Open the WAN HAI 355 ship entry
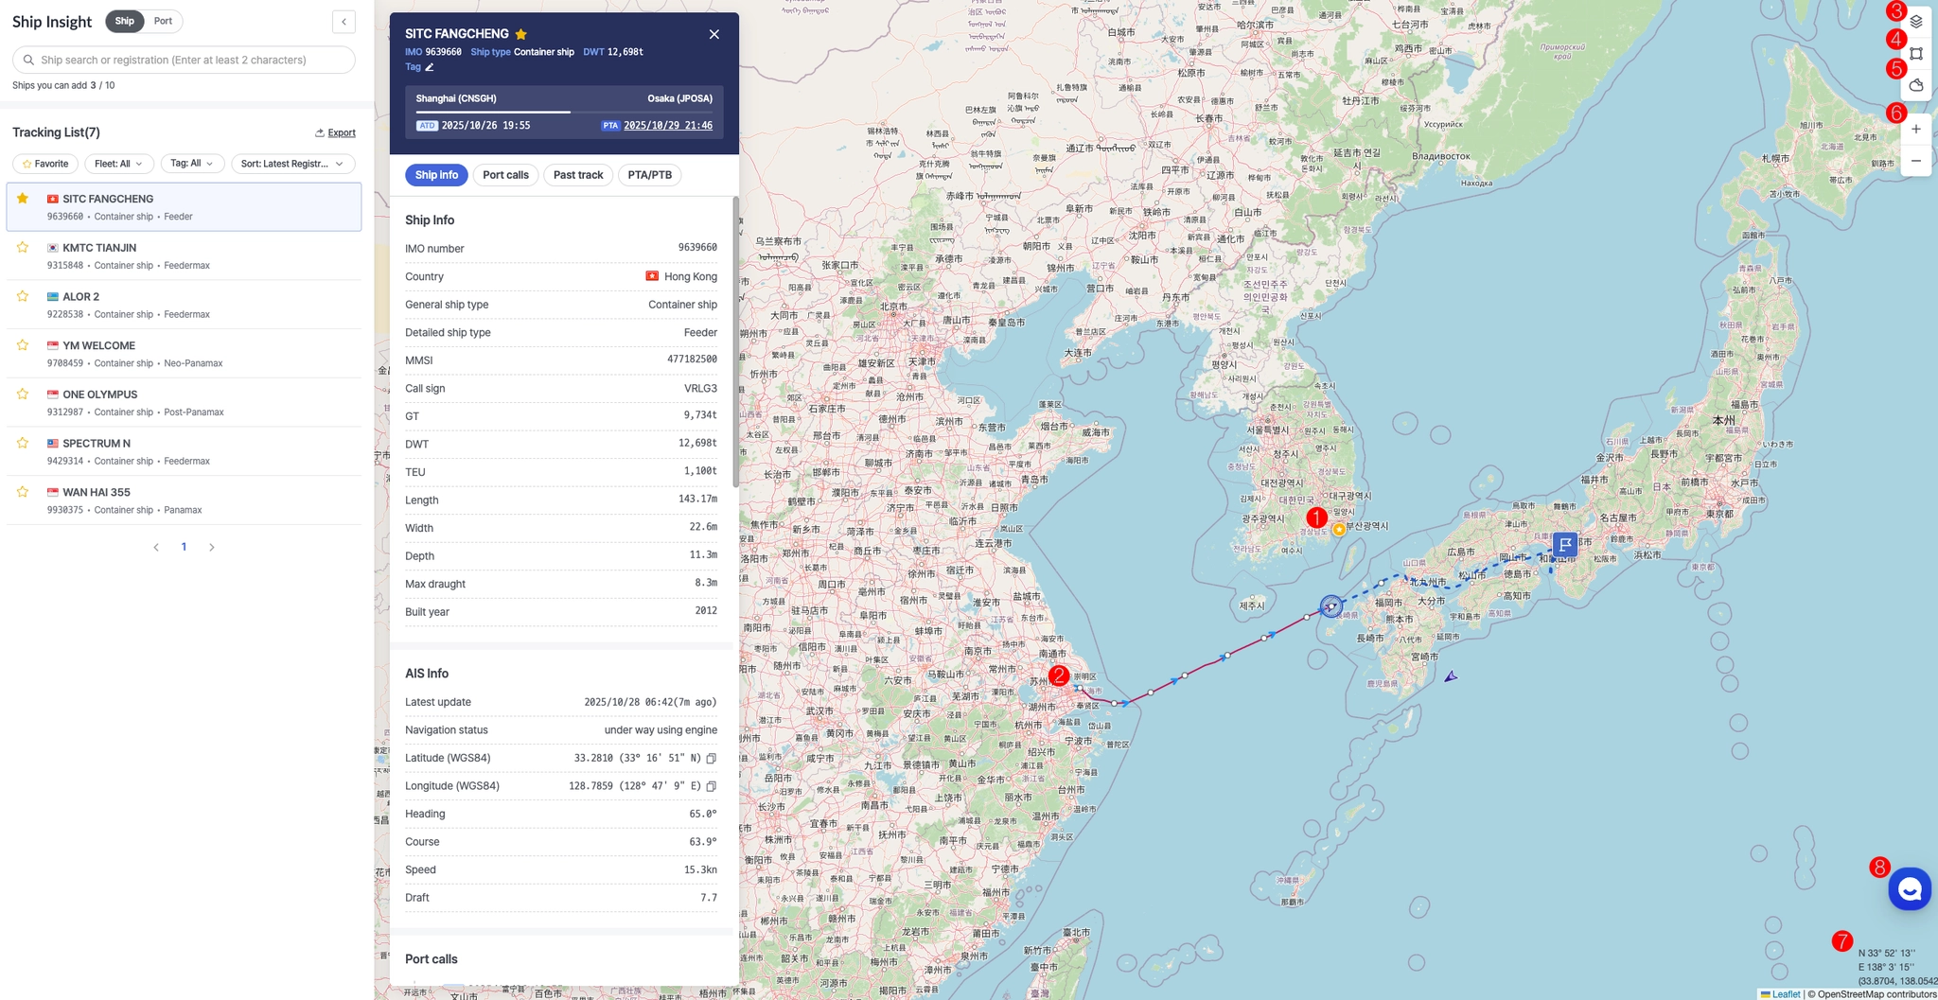The image size is (1938, 1000). pyautogui.click(x=184, y=500)
